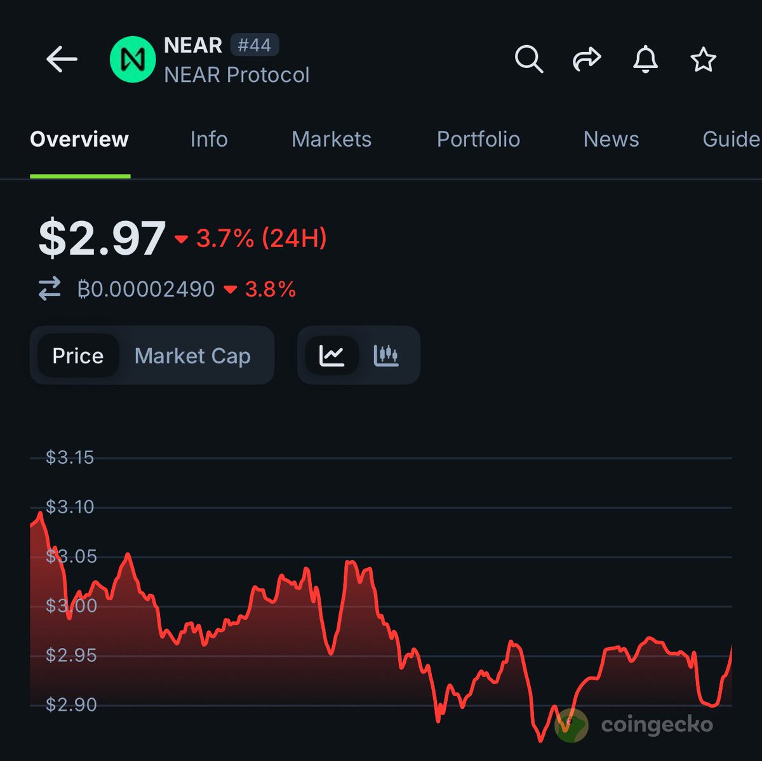Tap the NEAR Protocol logo icon
Viewport: 762px width, 761px height.
tap(133, 60)
